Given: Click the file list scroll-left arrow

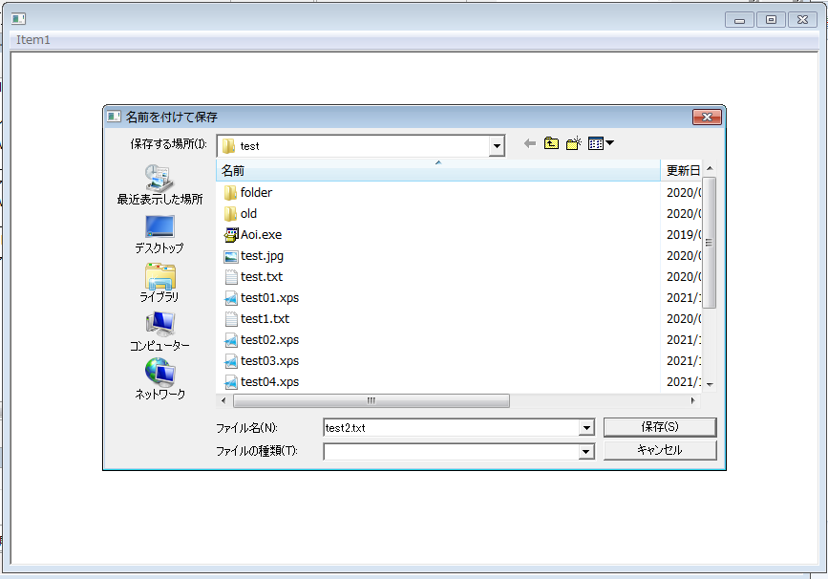Looking at the screenshot, I should 223,401.
